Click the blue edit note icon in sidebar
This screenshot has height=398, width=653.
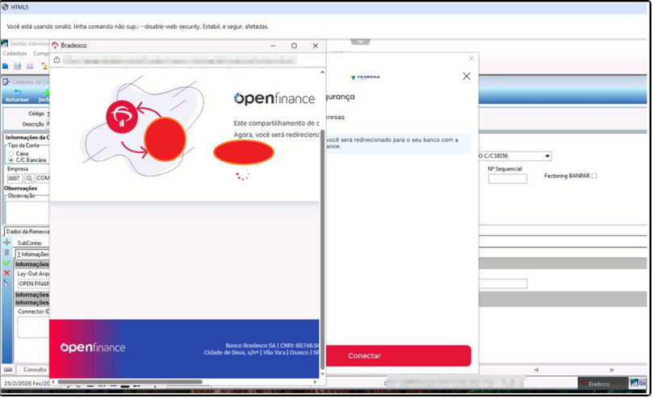pos(6,283)
